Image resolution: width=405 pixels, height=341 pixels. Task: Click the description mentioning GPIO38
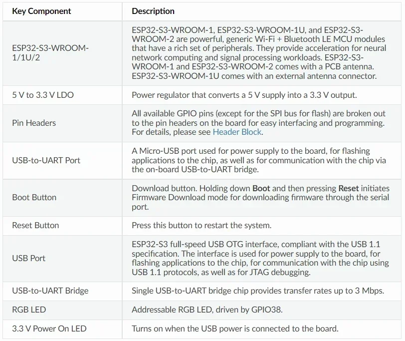point(207,310)
